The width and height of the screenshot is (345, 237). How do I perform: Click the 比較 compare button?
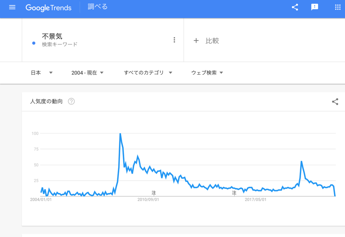[212, 41]
